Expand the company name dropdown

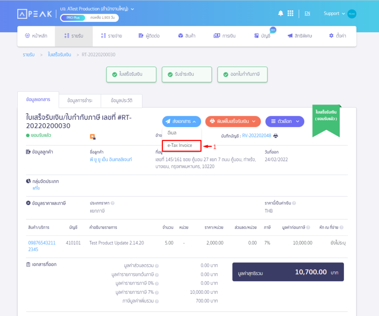pos(132,9)
